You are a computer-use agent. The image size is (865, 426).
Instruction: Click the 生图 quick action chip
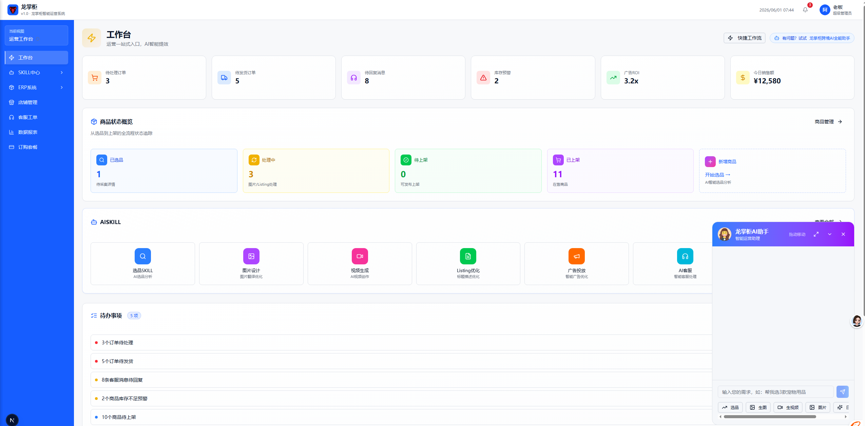pyautogui.click(x=758, y=407)
